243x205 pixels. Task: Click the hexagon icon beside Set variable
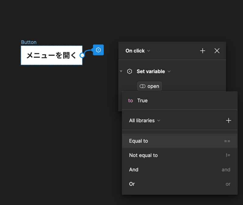tap(130, 71)
